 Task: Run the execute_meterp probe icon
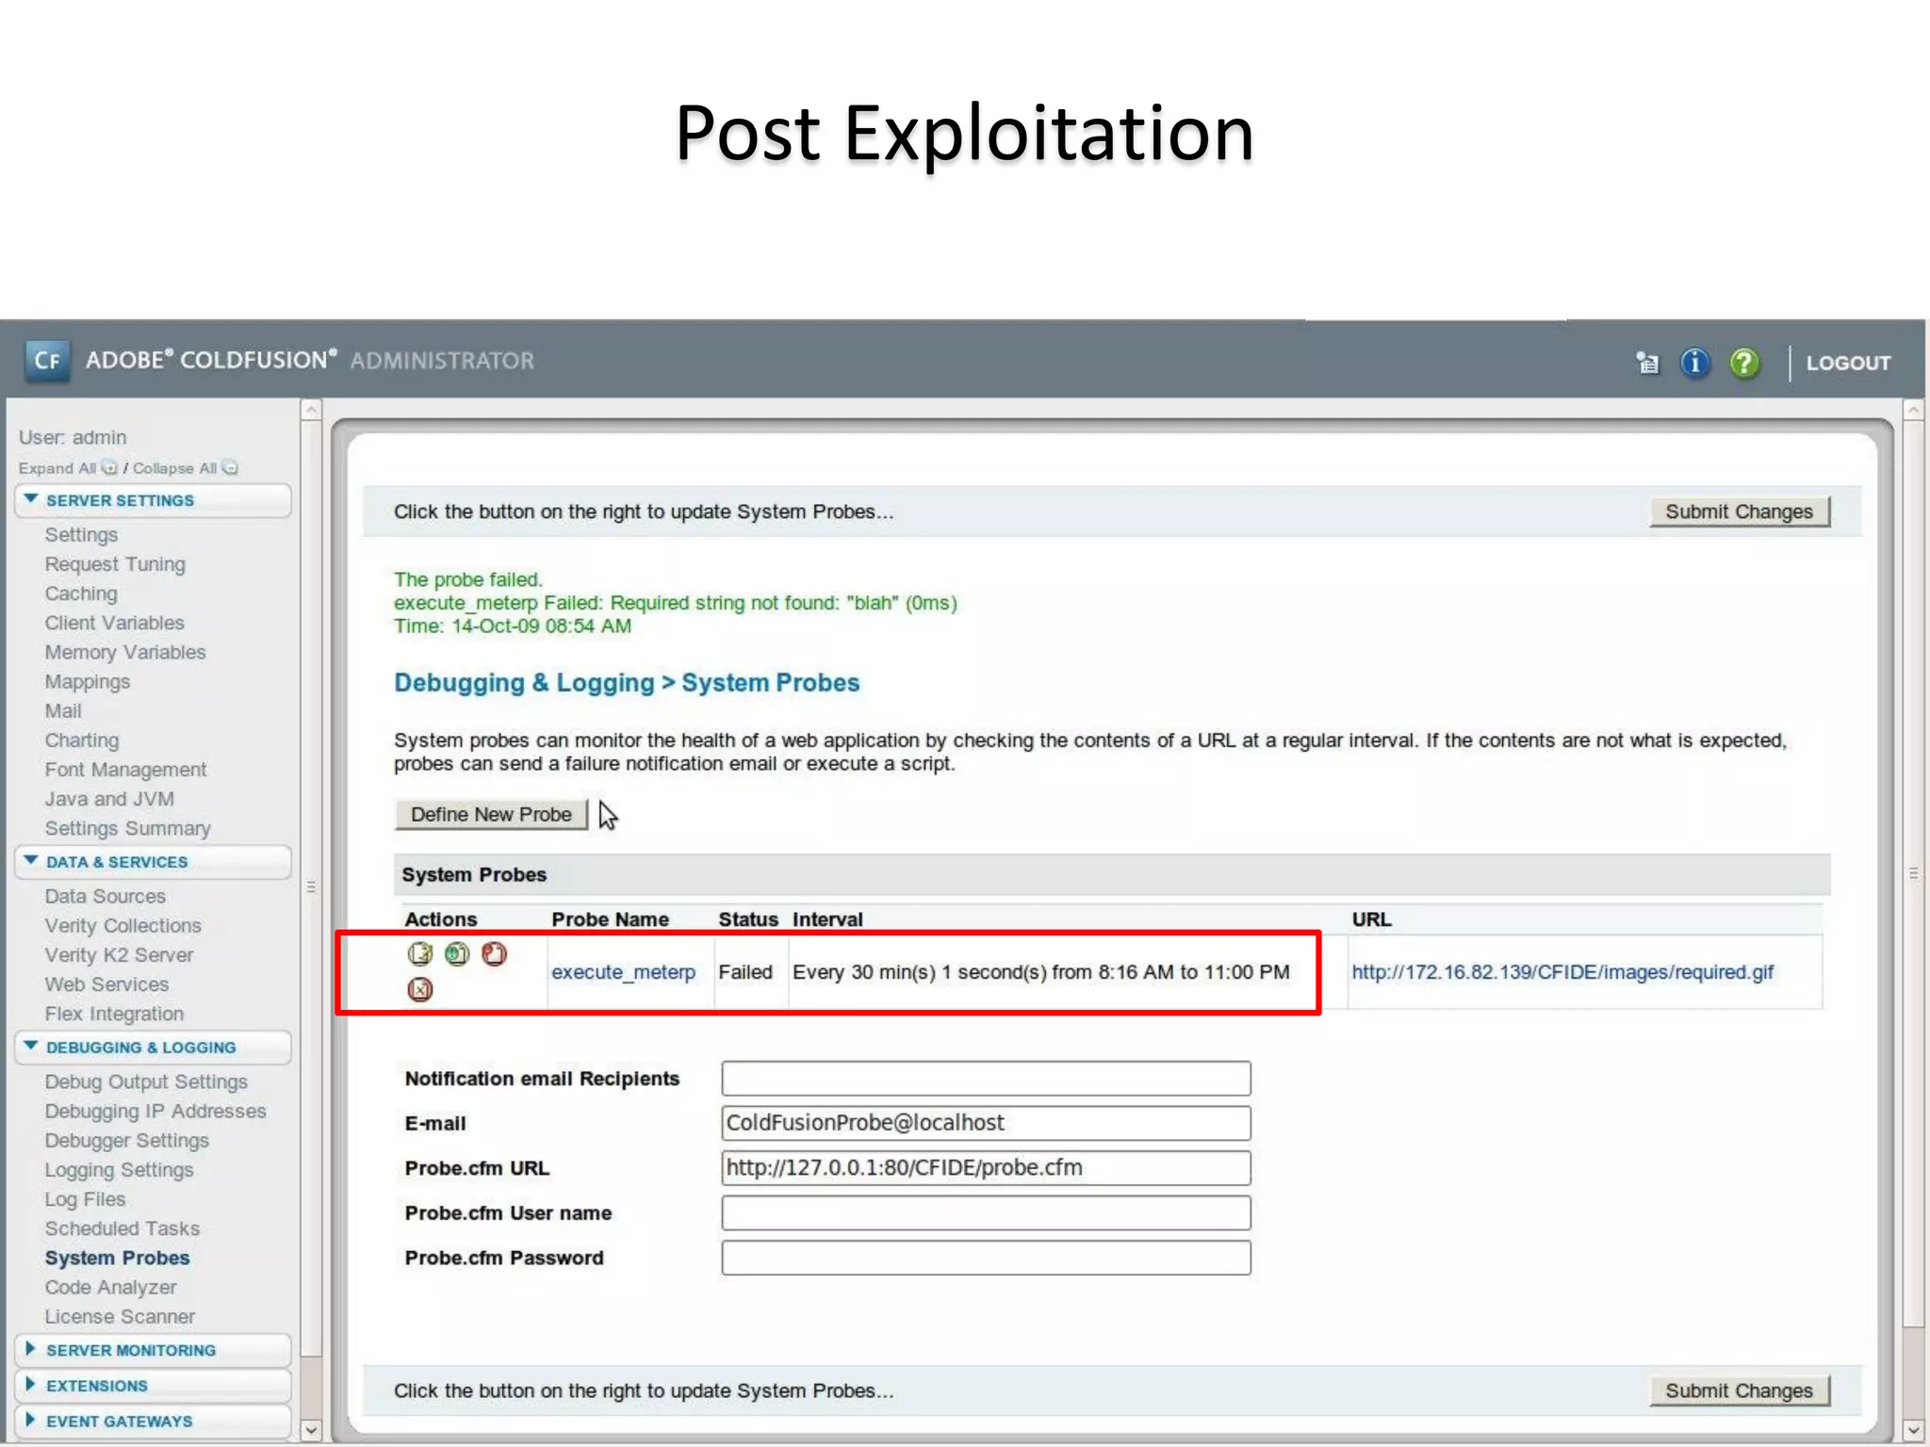click(x=457, y=954)
